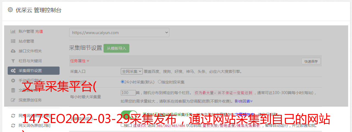Click the server icon for 站点管理
Image resolution: width=352 pixels, height=132 pixels.
(13, 41)
